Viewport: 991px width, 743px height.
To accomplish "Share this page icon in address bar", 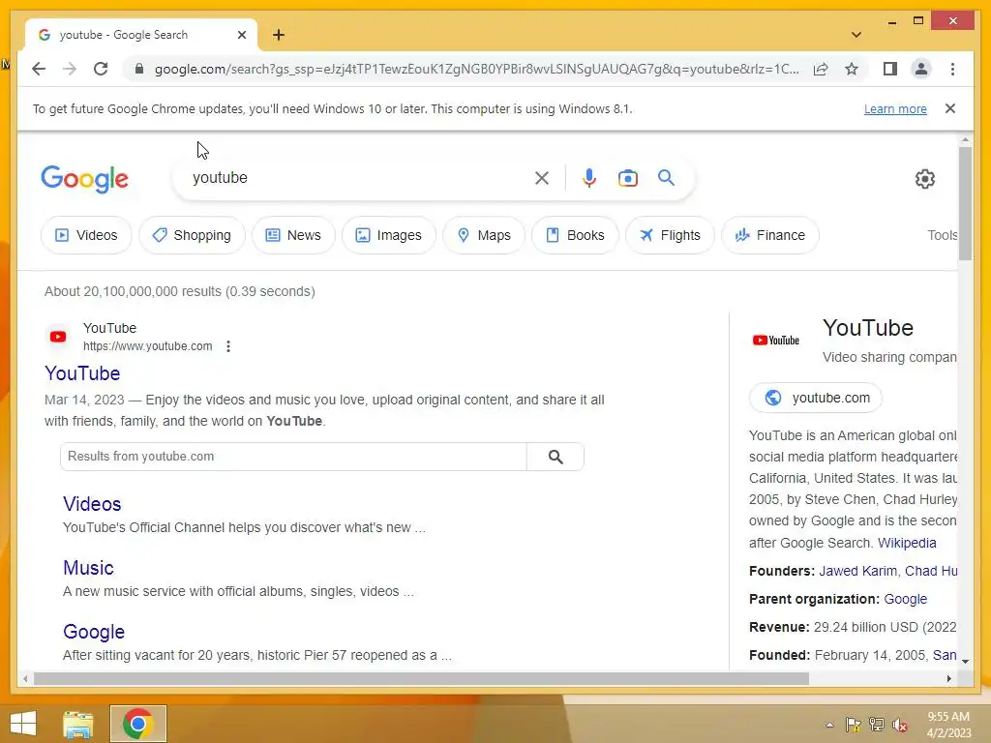I will [821, 69].
